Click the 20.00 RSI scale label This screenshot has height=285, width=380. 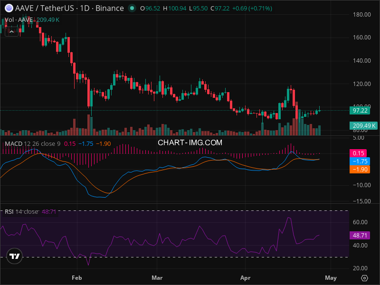(x=360, y=268)
